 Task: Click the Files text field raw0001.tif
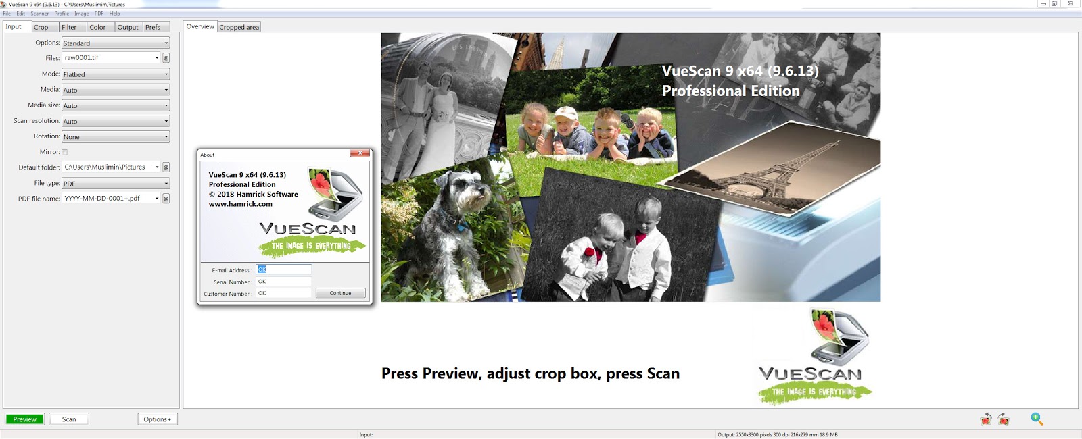[108, 58]
